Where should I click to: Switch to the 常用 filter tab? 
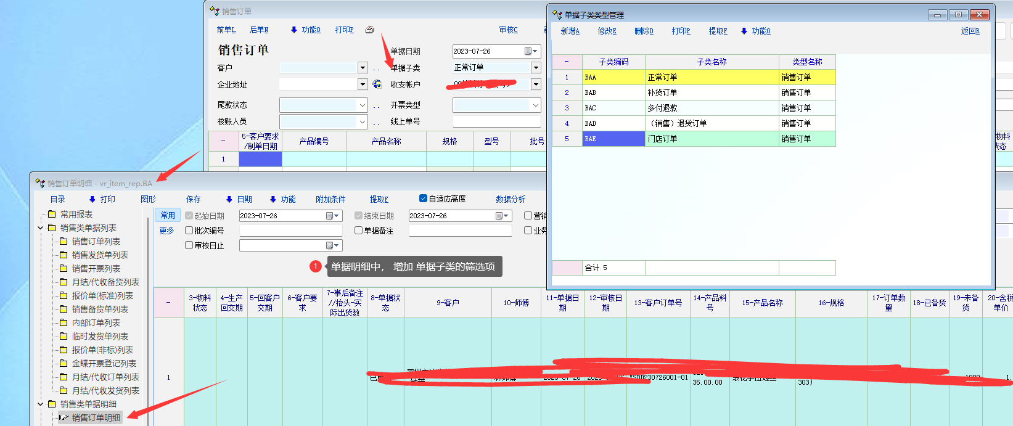168,215
